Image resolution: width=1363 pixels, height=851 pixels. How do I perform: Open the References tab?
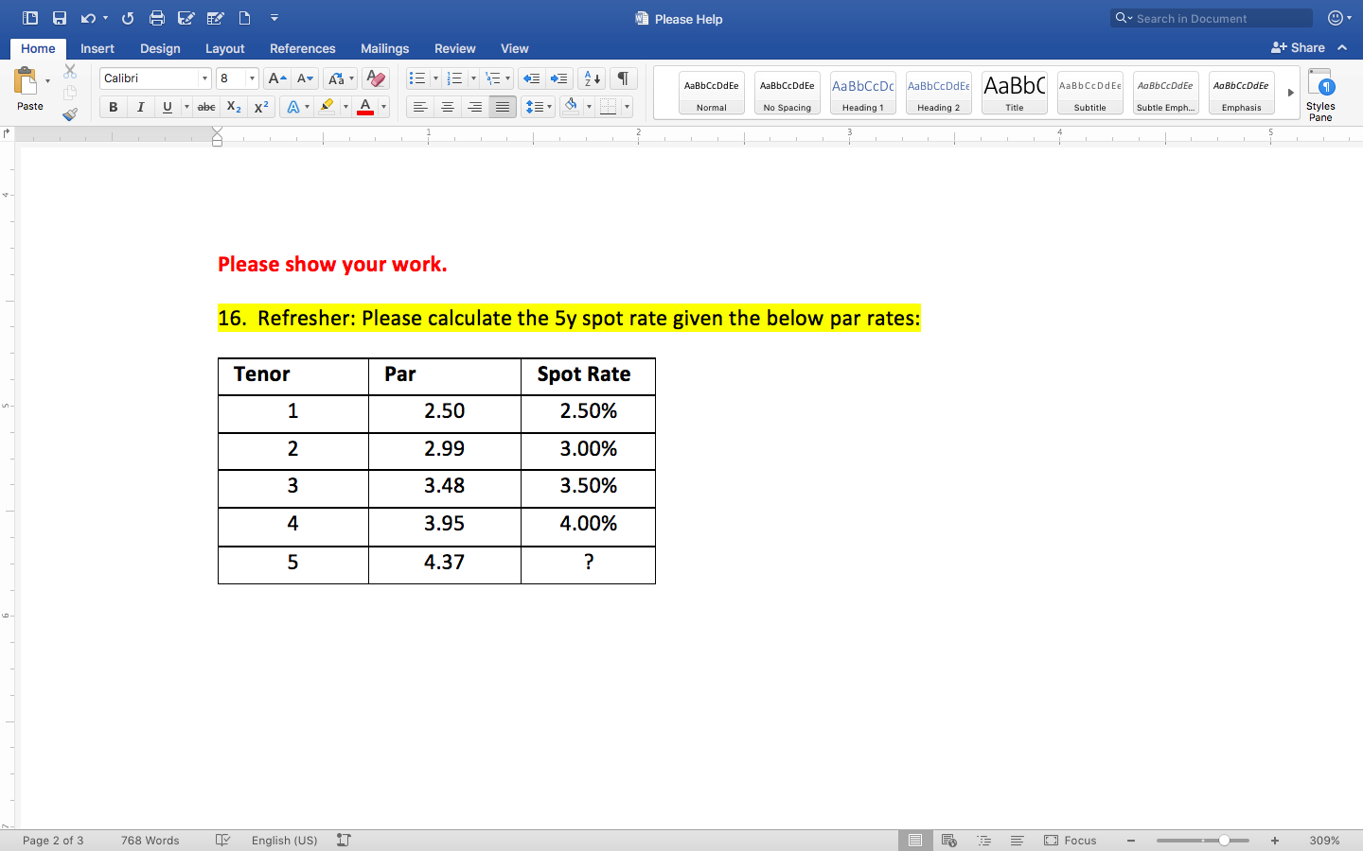[x=303, y=48]
